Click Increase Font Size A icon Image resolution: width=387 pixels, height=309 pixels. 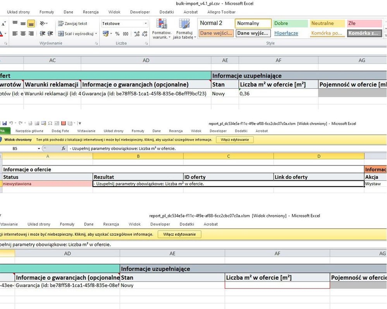tap(4, 24)
